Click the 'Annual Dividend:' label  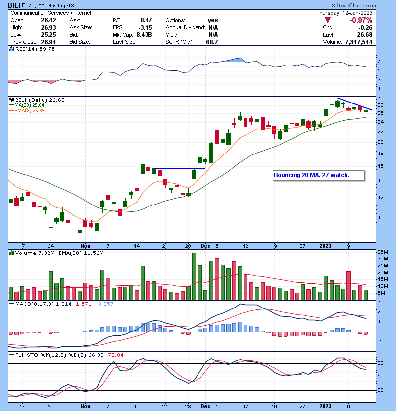(x=185, y=27)
